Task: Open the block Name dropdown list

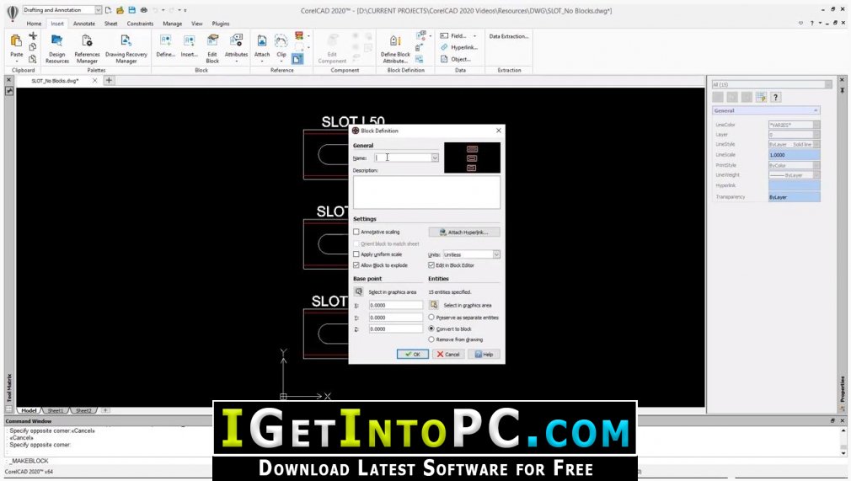Action: [x=435, y=158]
